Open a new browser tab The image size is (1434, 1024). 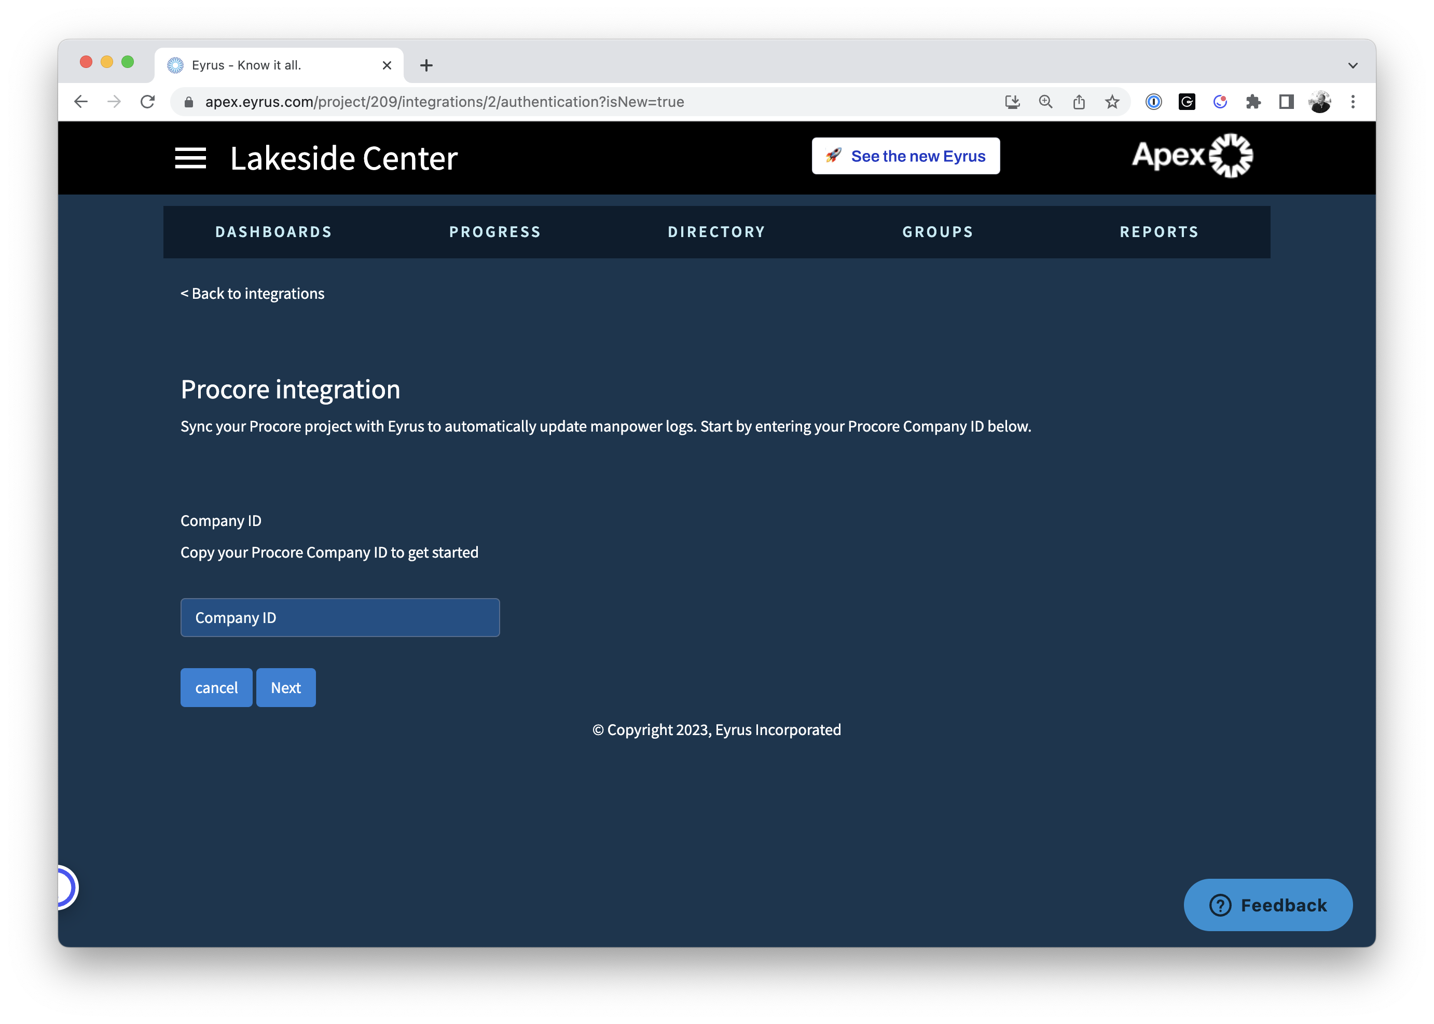[x=426, y=65]
